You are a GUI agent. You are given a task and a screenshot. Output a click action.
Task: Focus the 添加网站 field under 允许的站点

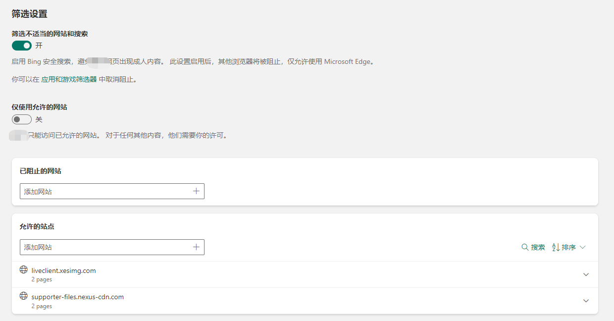coord(104,247)
